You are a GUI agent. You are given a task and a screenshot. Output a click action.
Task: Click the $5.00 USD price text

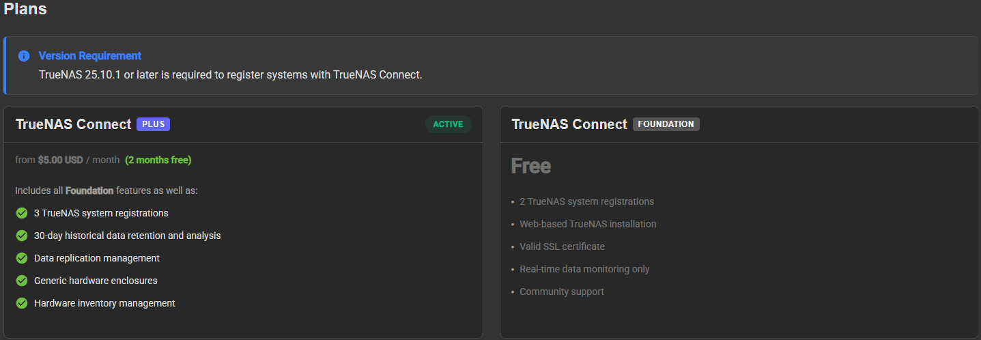[60, 160]
